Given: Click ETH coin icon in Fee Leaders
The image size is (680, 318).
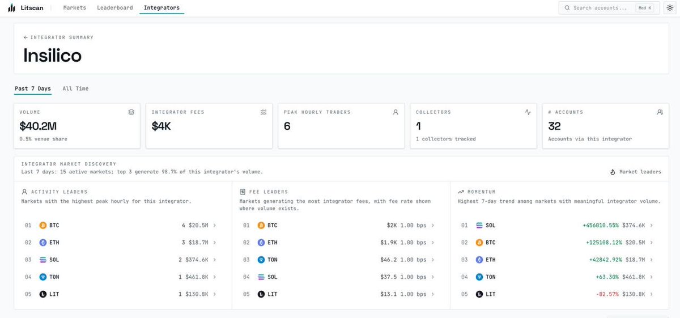Looking at the screenshot, I should pyautogui.click(x=261, y=243).
